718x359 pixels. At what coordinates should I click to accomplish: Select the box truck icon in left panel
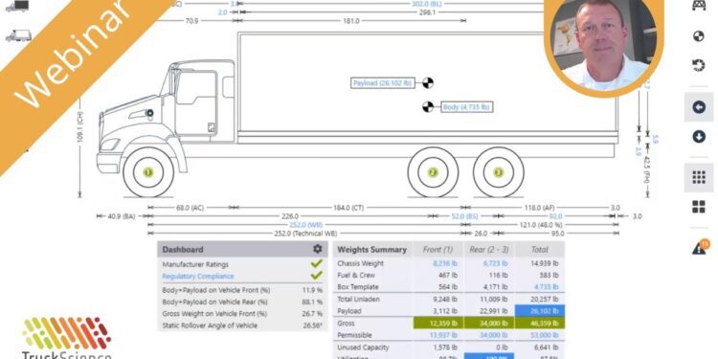pos(17,6)
